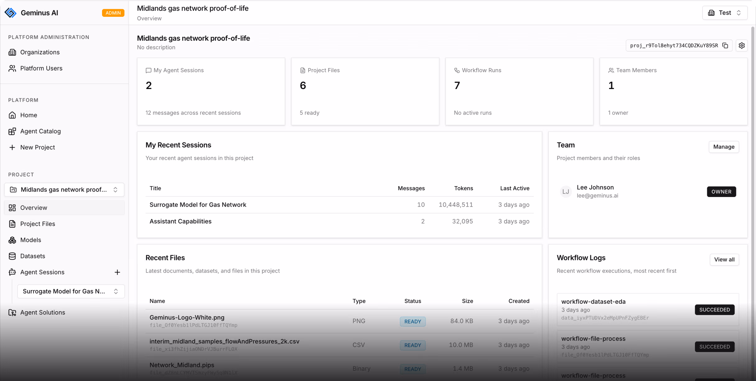The height and width of the screenshot is (381, 756).
Task: Click the No active runs text
Action: (473, 113)
